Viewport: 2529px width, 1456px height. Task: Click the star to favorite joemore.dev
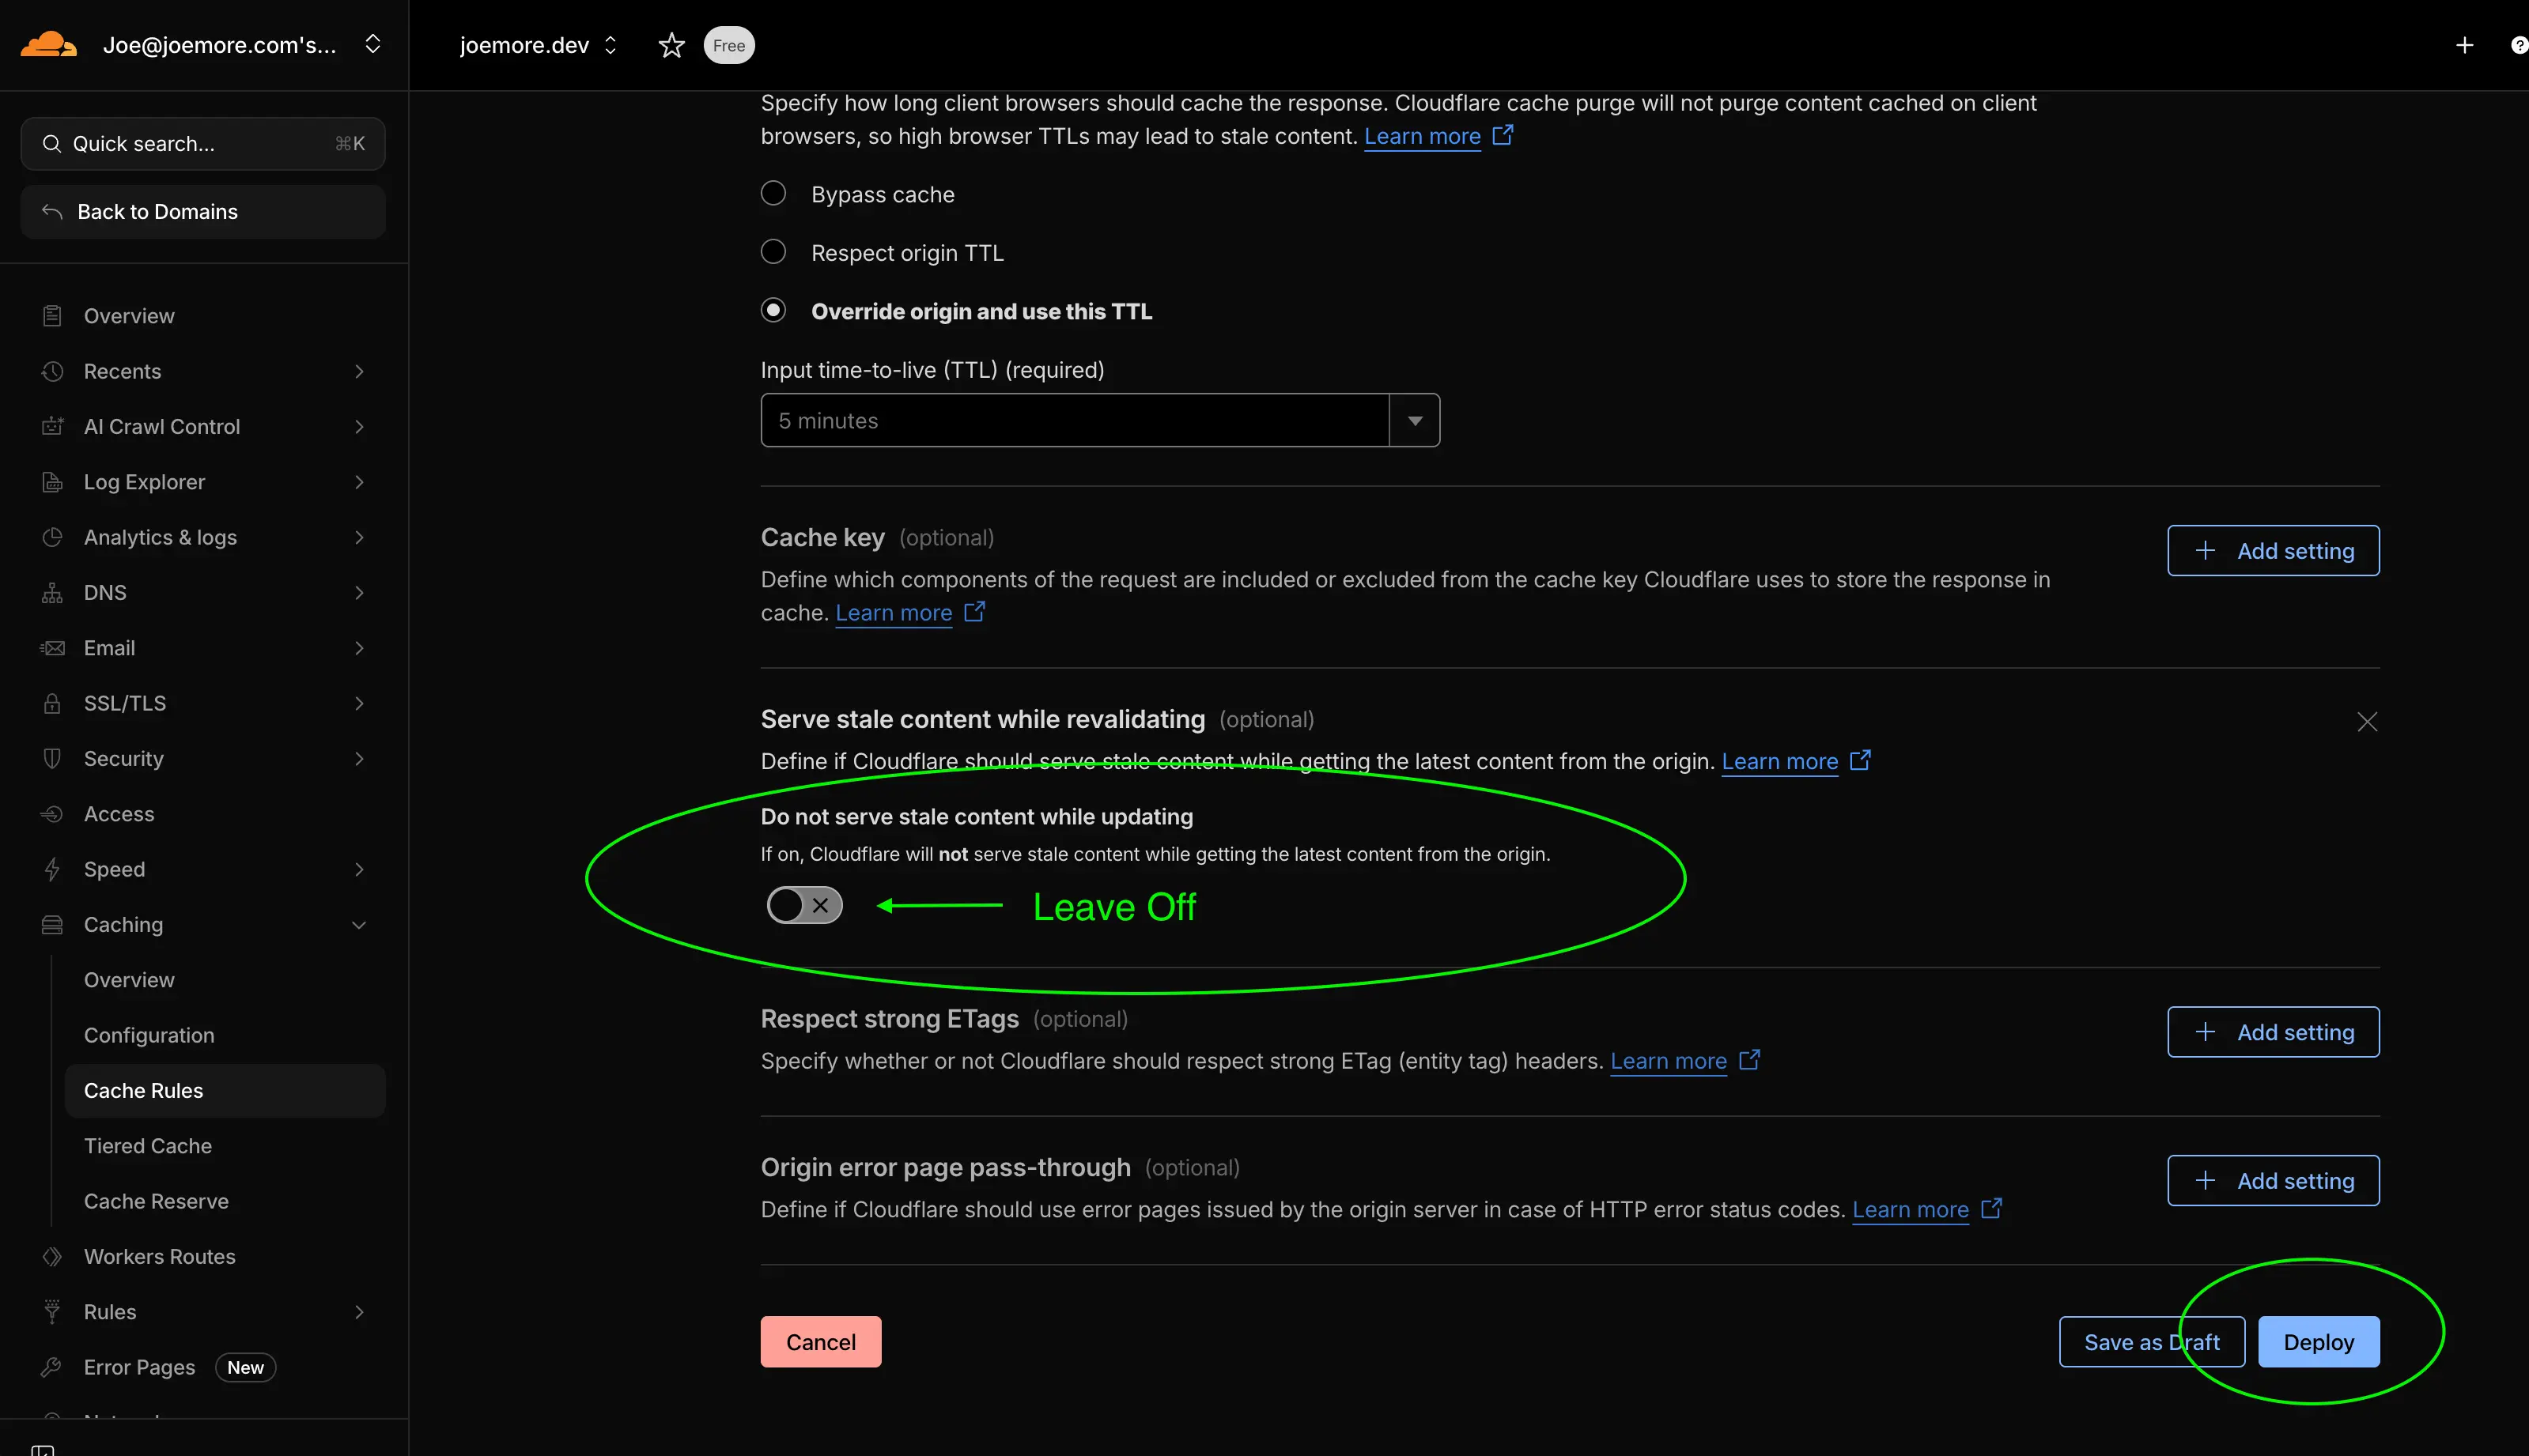point(671,45)
